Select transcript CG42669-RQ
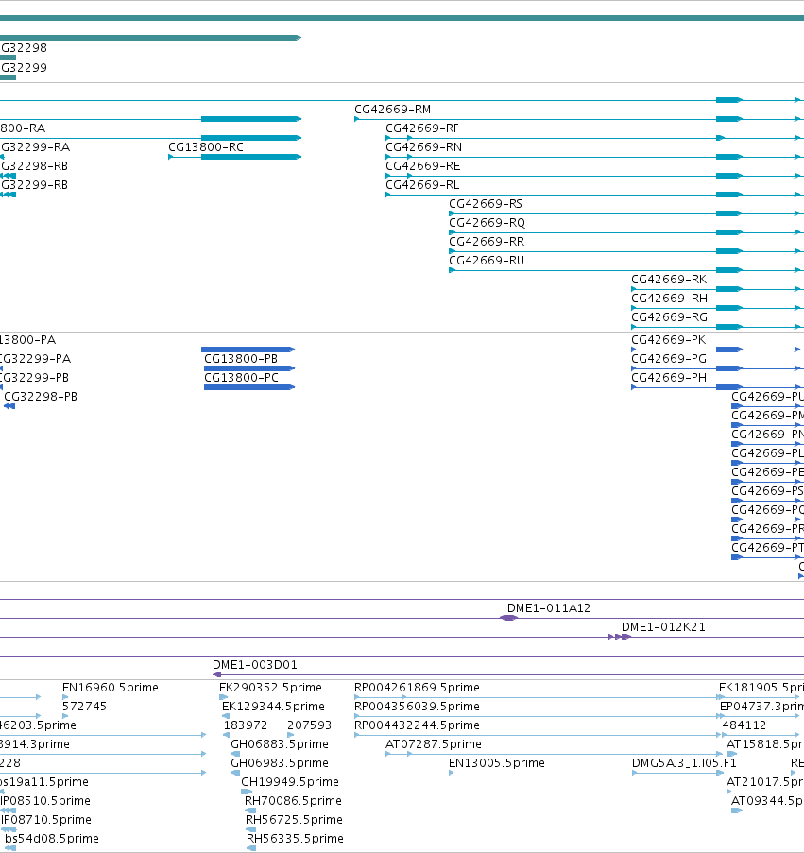Viewport: 804px width, 853px height. [487, 223]
